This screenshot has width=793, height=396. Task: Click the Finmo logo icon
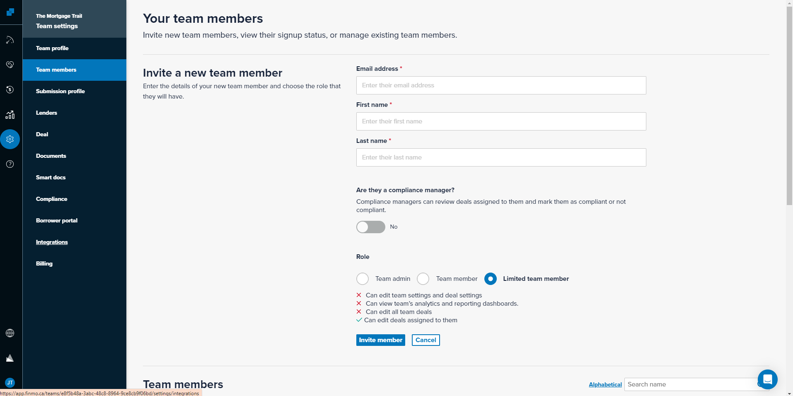point(10,12)
